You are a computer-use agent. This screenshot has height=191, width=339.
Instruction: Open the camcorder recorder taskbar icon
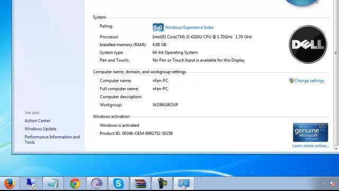[162, 183]
